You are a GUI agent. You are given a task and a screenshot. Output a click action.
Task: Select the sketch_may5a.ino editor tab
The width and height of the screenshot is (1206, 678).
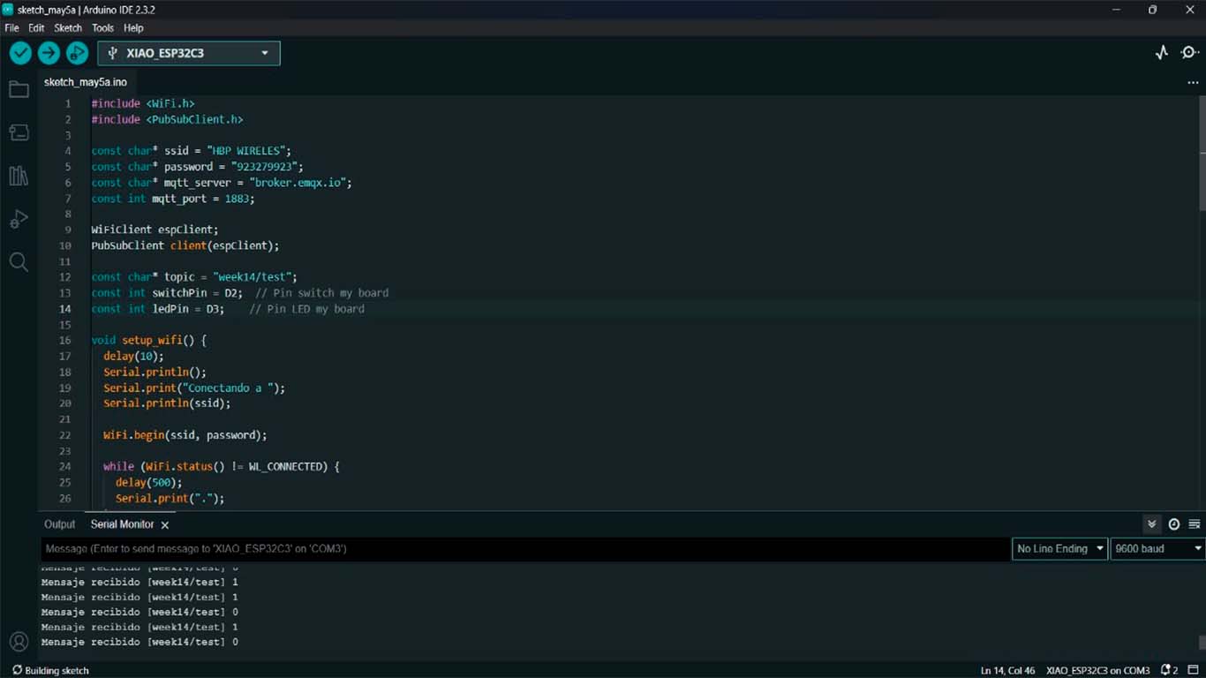(x=86, y=82)
